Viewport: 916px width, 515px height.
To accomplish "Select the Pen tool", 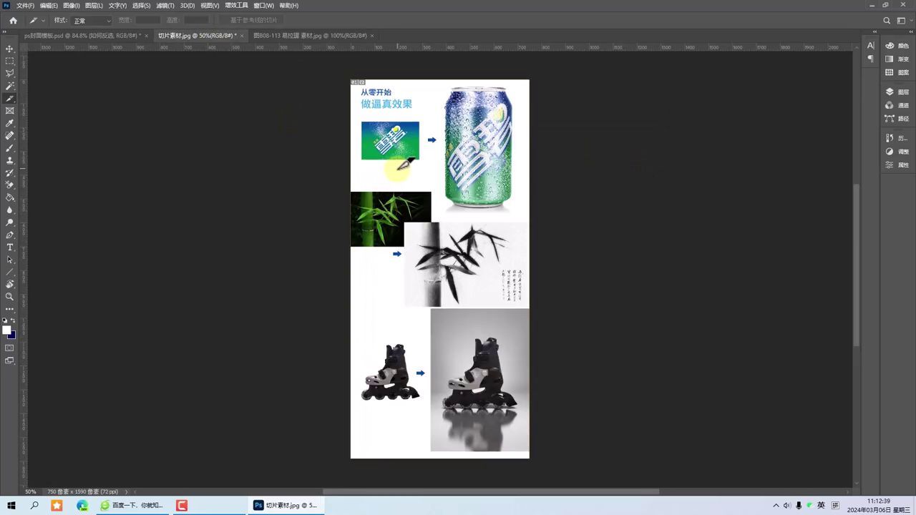I will 10,235.
